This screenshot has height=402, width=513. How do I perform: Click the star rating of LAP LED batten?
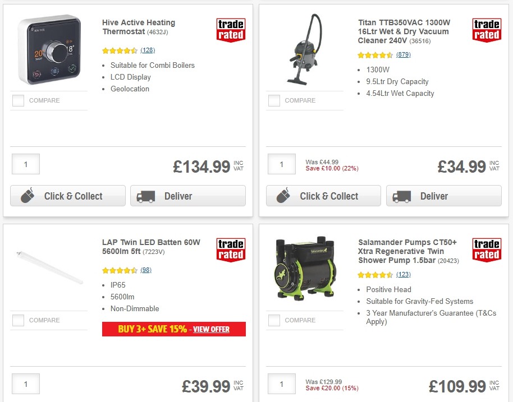pos(119,270)
